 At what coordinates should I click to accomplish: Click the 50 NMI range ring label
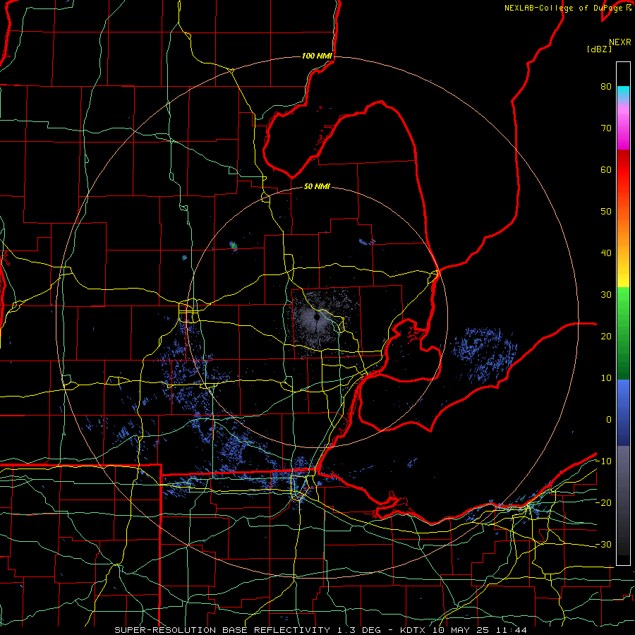coord(317,186)
